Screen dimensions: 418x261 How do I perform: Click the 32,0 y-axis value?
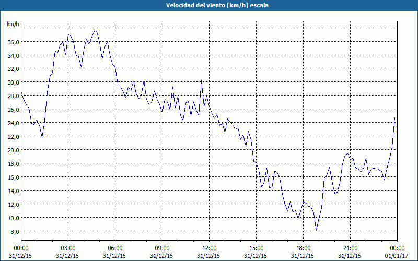click(x=14, y=69)
